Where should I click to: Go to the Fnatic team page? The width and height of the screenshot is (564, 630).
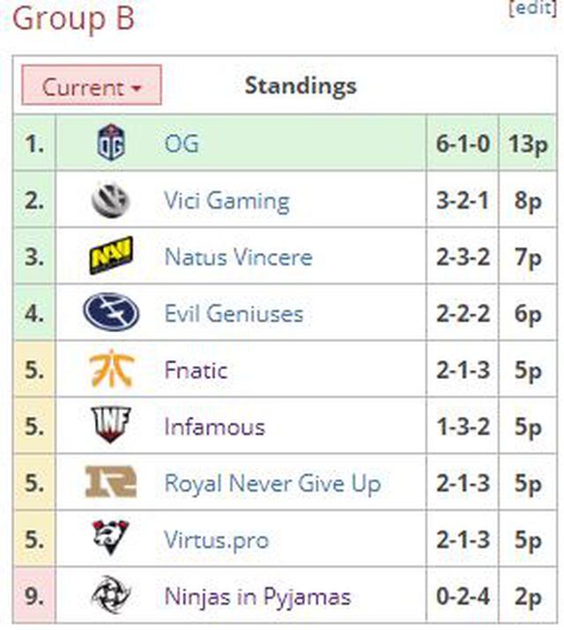click(x=196, y=369)
